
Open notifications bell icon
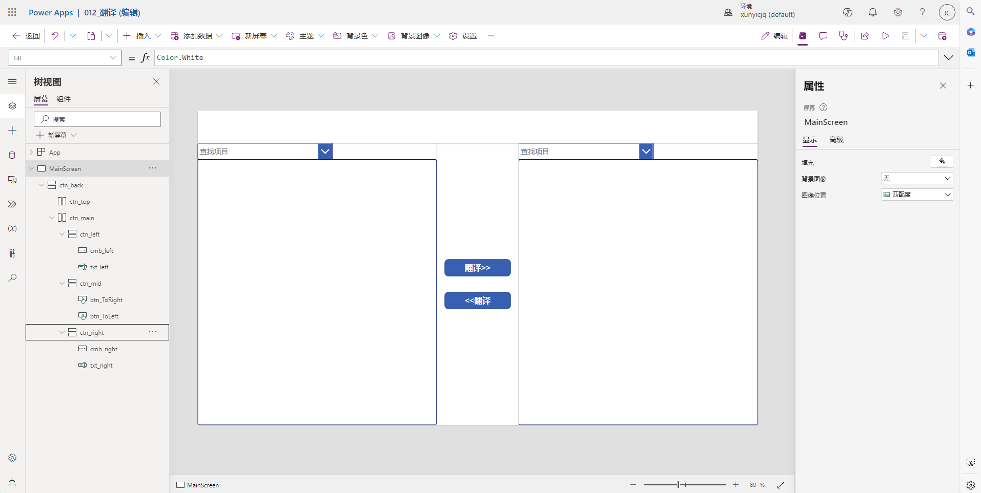872,12
